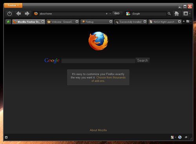This screenshot has height=144, width=196.
Task: Click the blue circular S add-on icon
Action: (x=180, y=137)
